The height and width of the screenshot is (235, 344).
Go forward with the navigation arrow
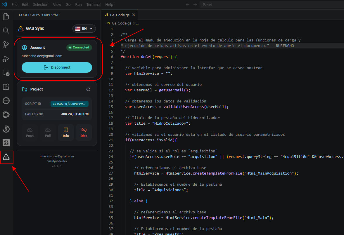click(195, 4)
